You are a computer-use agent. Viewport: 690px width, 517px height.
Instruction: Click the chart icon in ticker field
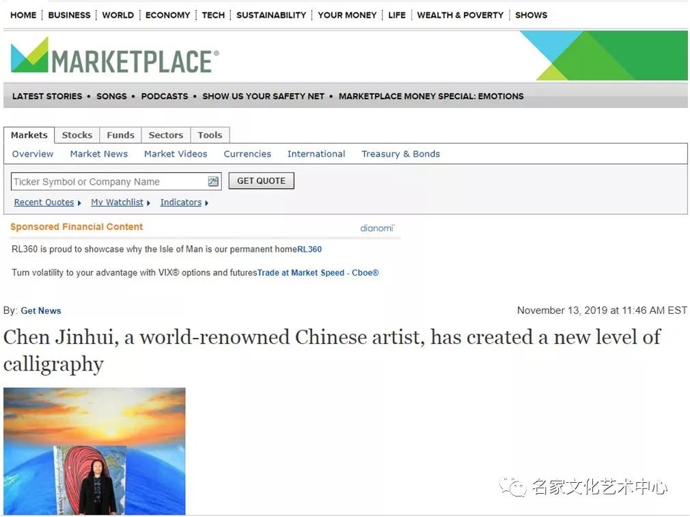tap(213, 181)
